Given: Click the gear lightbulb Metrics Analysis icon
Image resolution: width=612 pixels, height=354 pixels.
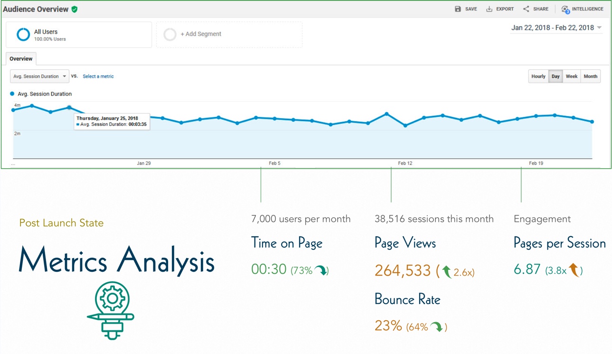Looking at the screenshot, I should coord(112,310).
